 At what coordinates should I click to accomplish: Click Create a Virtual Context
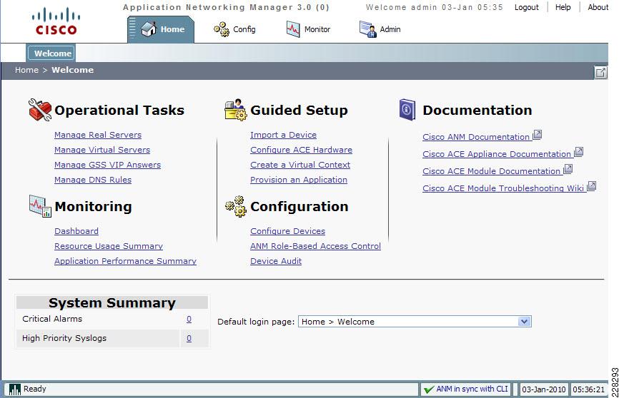tap(300, 165)
